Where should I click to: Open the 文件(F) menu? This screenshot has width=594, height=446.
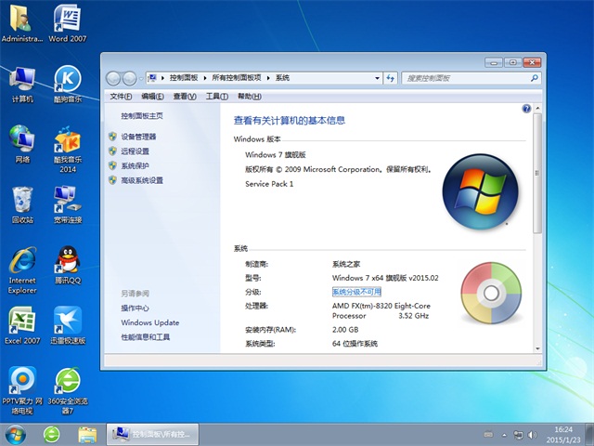point(121,97)
